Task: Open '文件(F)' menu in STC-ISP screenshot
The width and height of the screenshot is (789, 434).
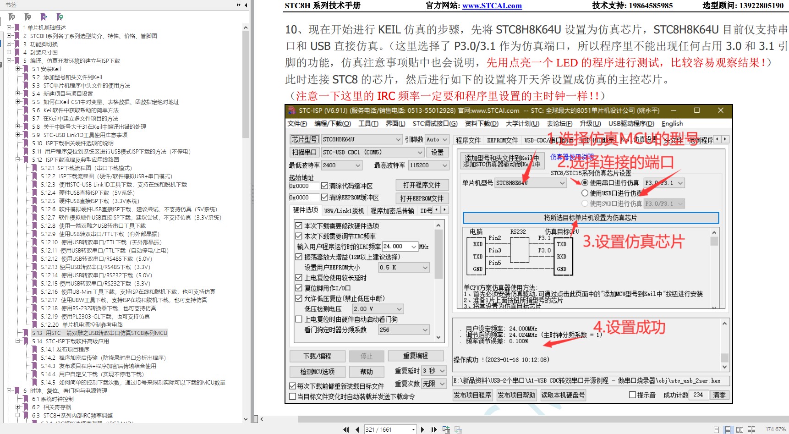Action: point(297,124)
